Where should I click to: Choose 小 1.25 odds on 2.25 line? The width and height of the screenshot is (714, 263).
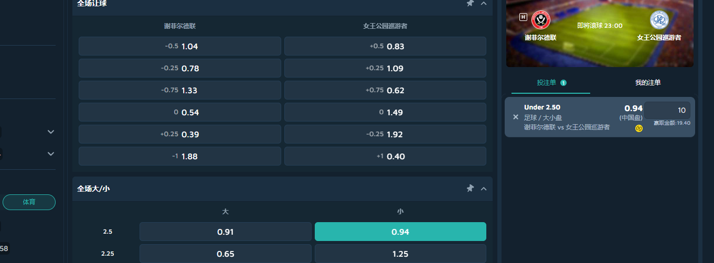400,254
